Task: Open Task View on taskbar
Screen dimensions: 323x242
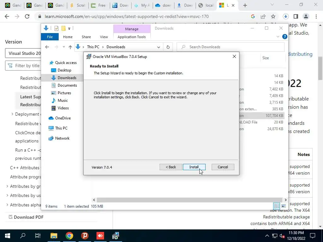Action: (x=38, y=236)
